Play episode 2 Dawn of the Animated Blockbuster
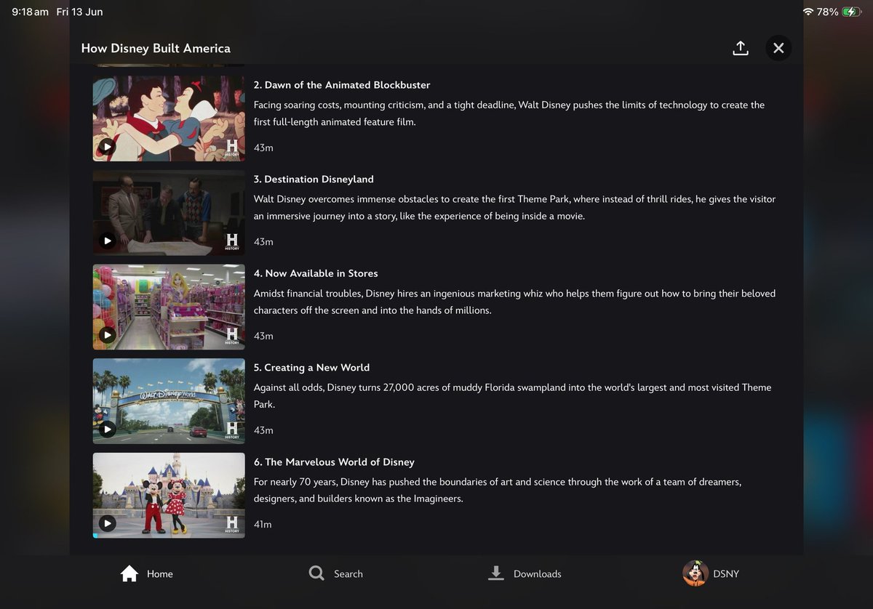Screen dimensions: 873x609 coord(107,147)
